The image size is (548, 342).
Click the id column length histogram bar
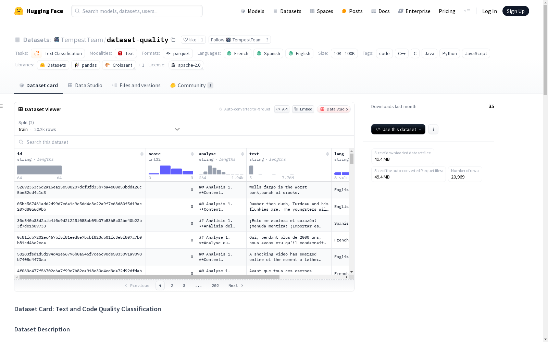pyautogui.click(x=39, y=170)
